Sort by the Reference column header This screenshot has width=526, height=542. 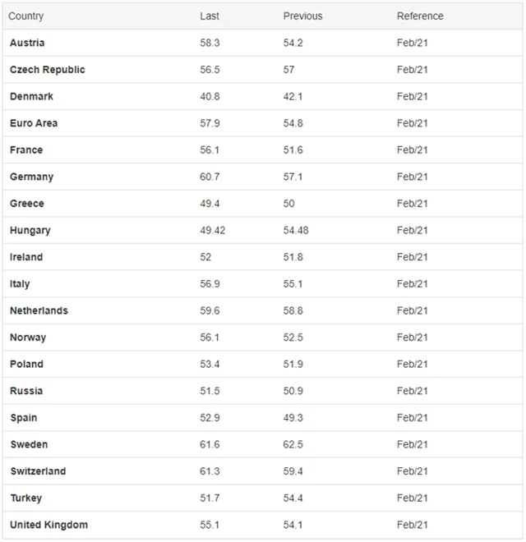tap(419, 16)
